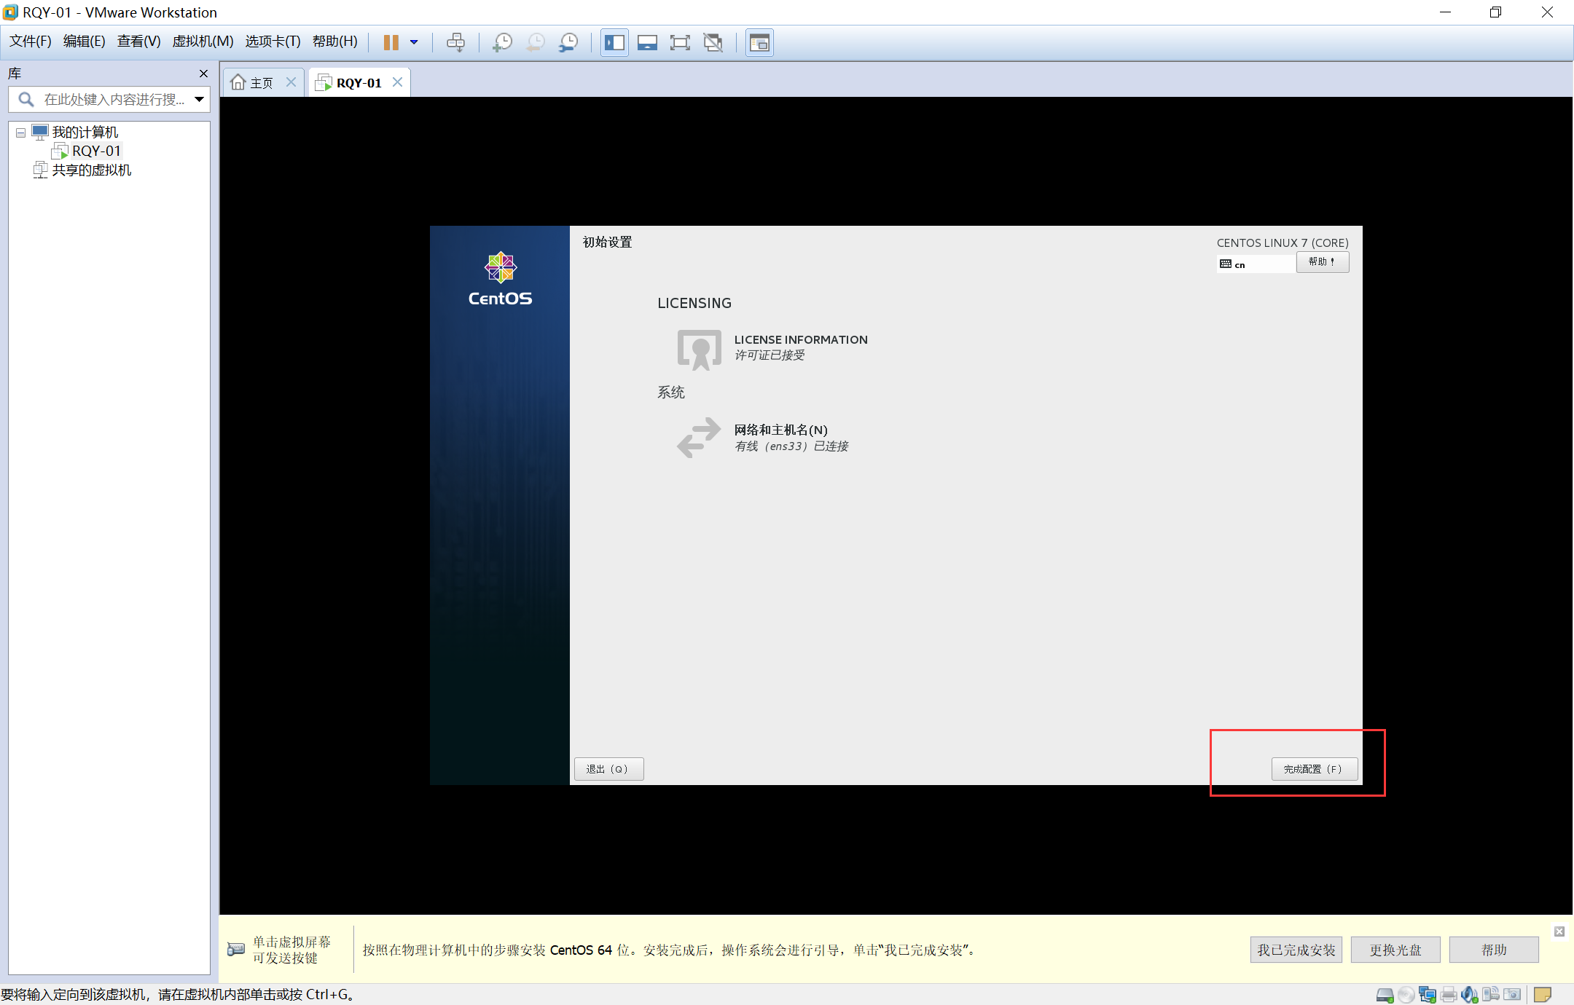Open the LICENSE INFORMATION icon
Viewport: 1574px width, 1005px height.
pos(699,349)
